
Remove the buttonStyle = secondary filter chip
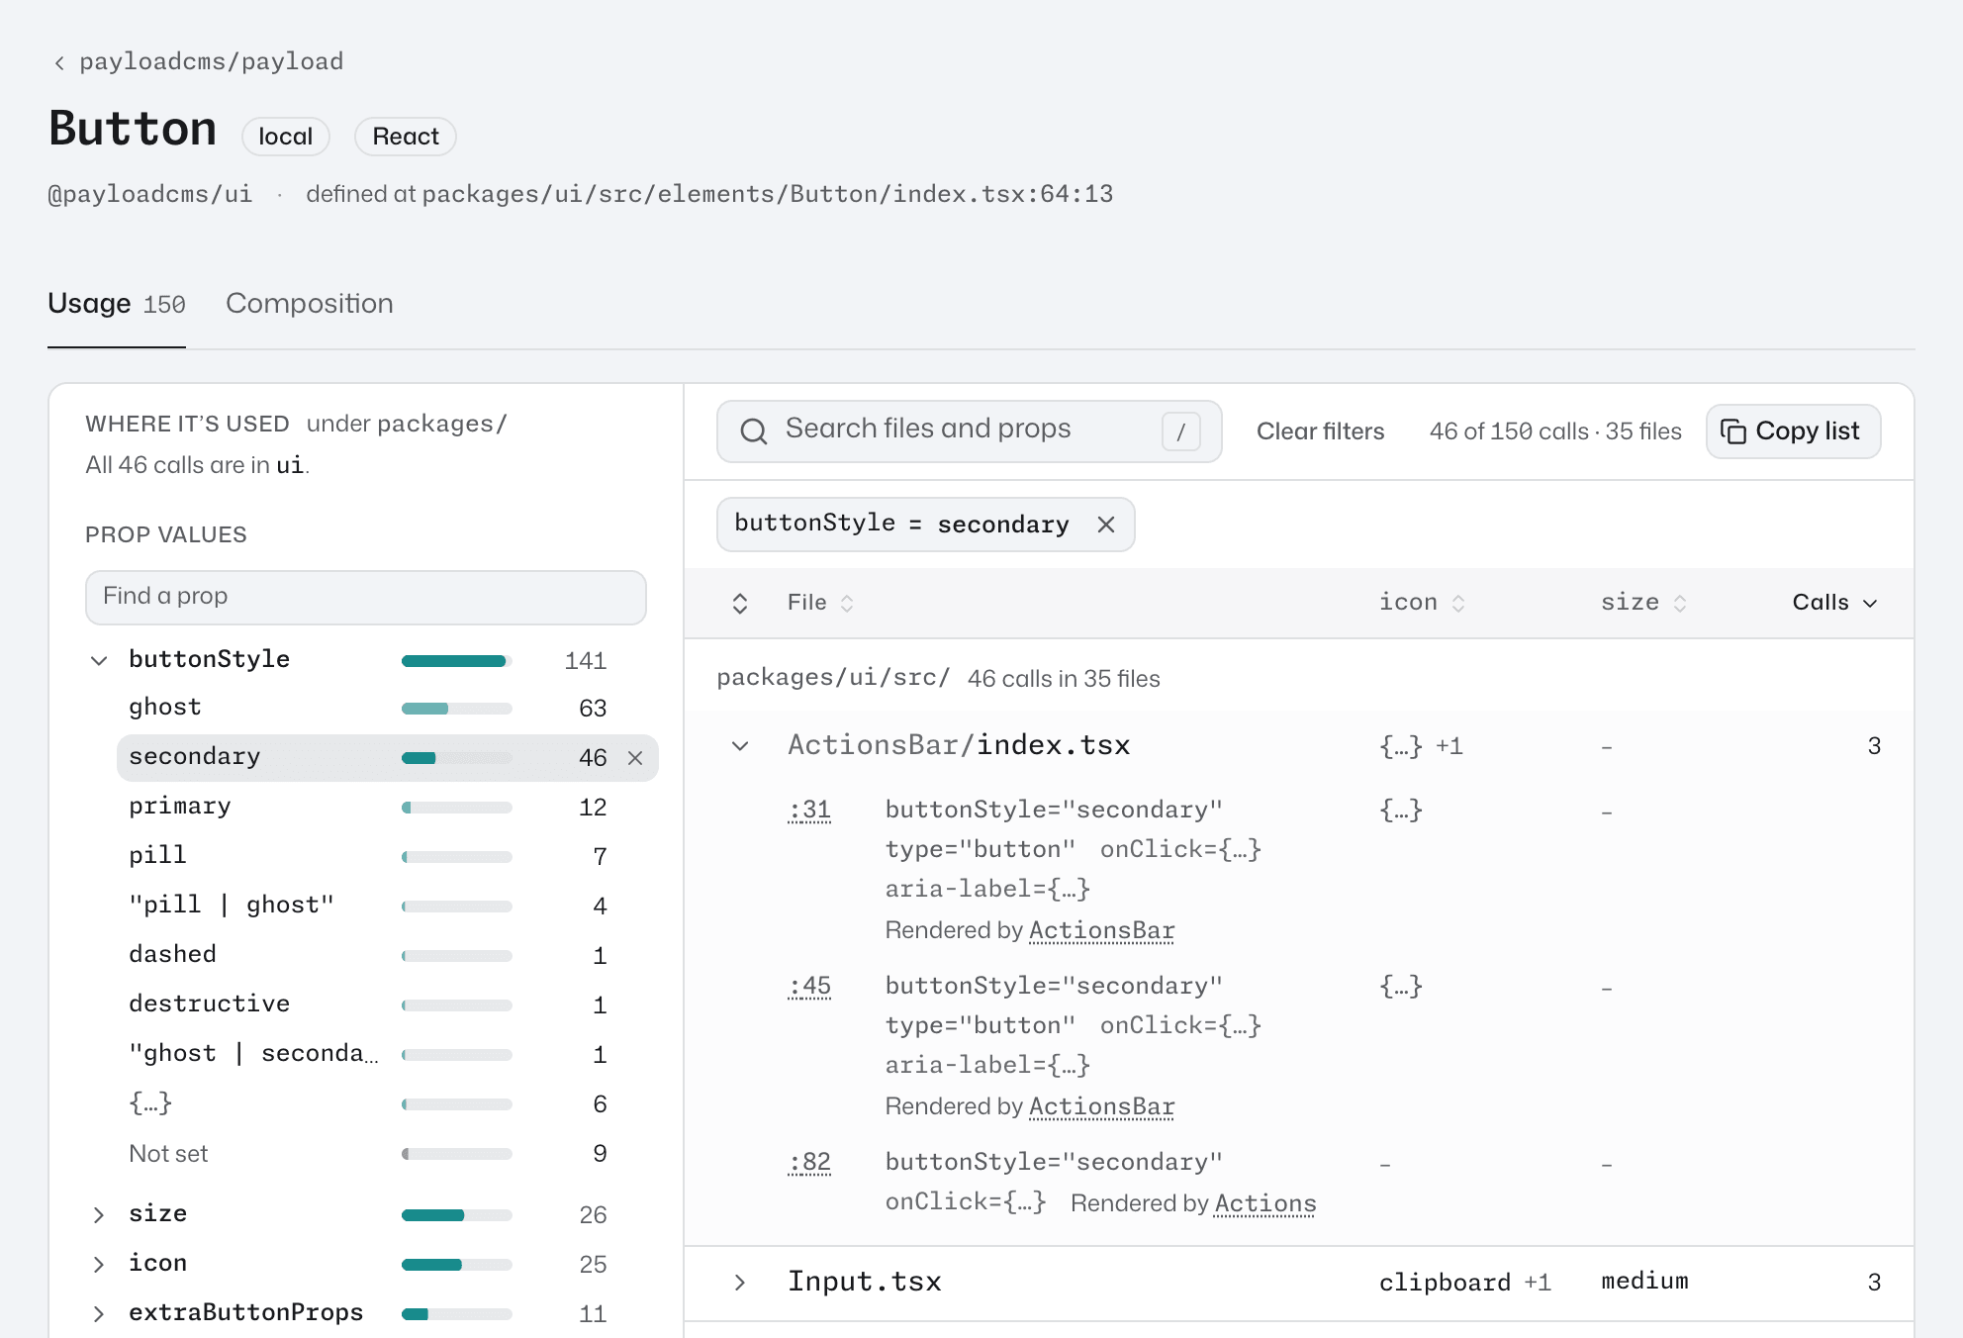[x=1106, y=525]
